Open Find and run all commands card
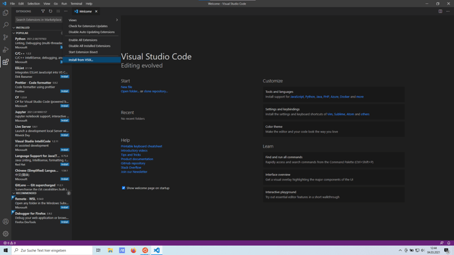The height and width of the screenshot is (255, 454). pyautogui.click(x=333, y=159)
